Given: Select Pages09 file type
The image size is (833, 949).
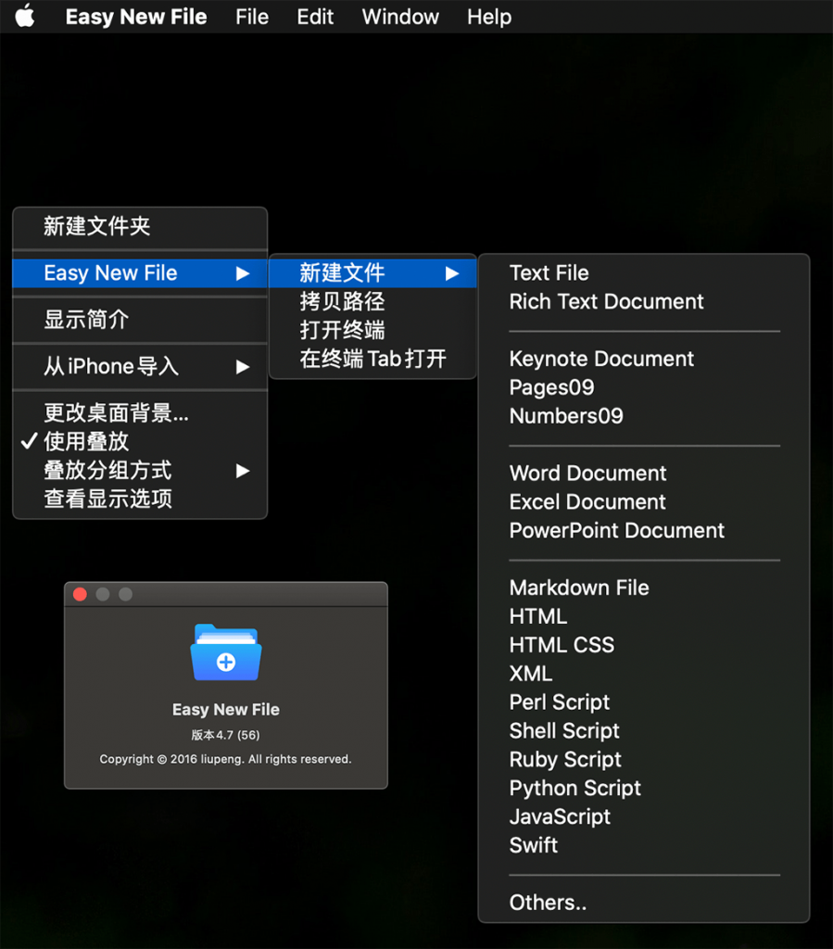Looking at the screenshot, I should coord(644,387).
